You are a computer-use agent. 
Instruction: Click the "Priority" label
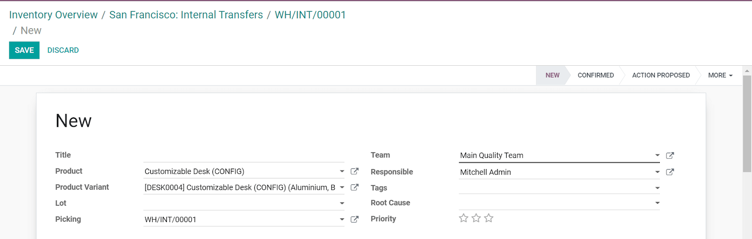(383, 219)
